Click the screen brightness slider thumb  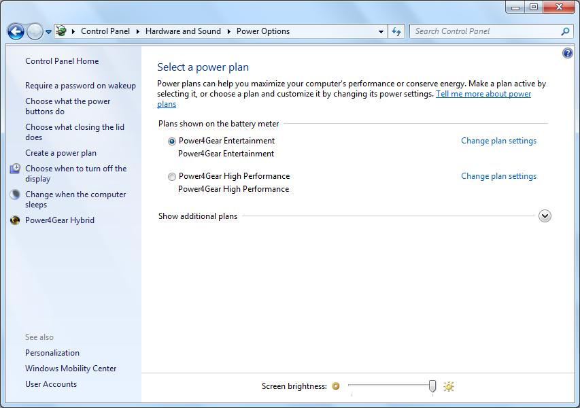(432, 386)
